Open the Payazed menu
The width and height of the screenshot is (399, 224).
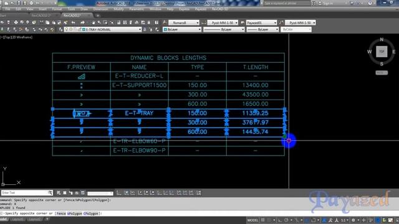click(201, 9)
